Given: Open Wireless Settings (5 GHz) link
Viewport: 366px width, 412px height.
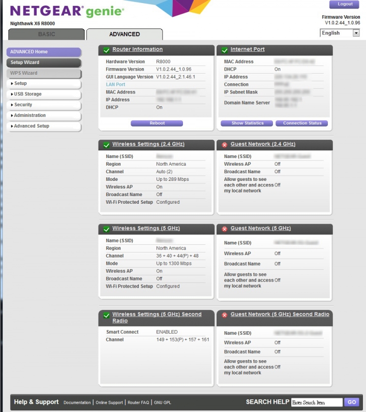Looking at the screenshot, I should point(146,228).
